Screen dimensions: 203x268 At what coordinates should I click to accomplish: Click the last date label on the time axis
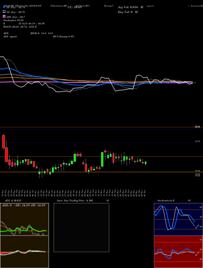click(x=145, y=193)
